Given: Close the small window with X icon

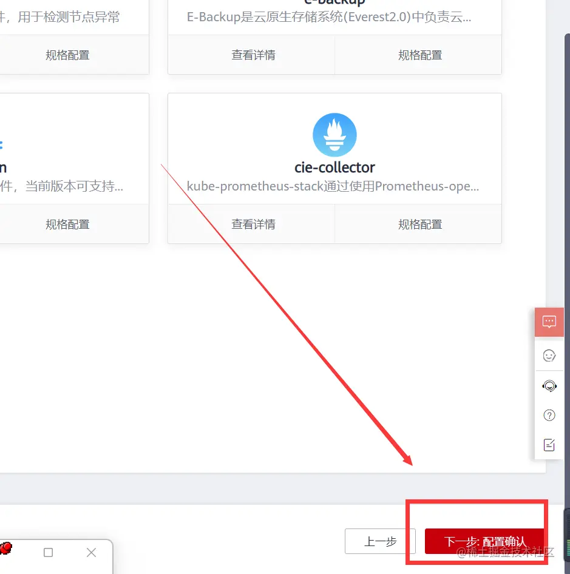Looking at the screenshot, I should point(91,552).
